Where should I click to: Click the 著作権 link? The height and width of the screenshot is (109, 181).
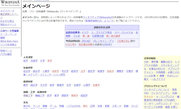pyautogui.click(x=155, y=62)
